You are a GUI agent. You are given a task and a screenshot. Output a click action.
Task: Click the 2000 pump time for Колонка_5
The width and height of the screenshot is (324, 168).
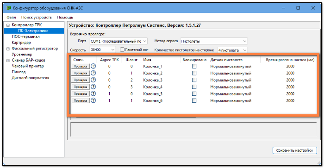coord(290,93)
